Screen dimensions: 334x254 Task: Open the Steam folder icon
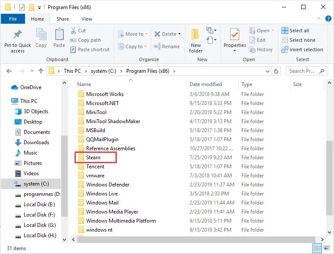click(x=81, y=158)
